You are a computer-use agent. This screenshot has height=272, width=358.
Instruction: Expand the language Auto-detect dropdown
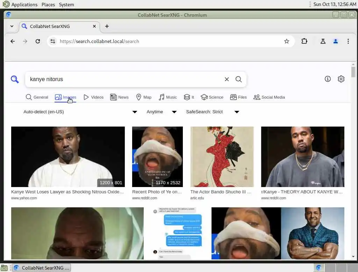coord(80,112)
